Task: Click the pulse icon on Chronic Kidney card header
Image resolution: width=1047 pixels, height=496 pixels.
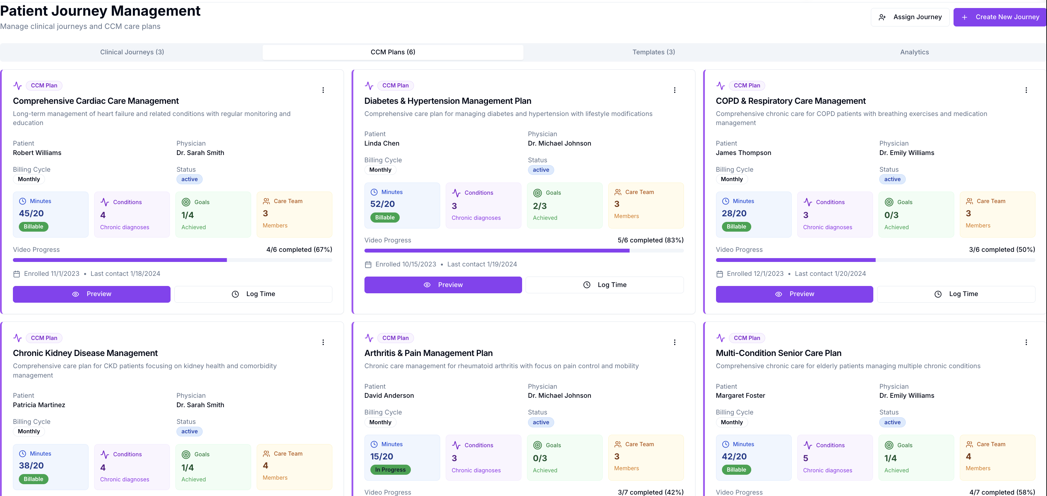Action: click(17, 338)
